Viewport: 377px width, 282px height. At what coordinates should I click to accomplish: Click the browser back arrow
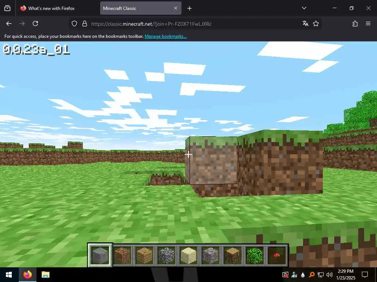(9, 23)
